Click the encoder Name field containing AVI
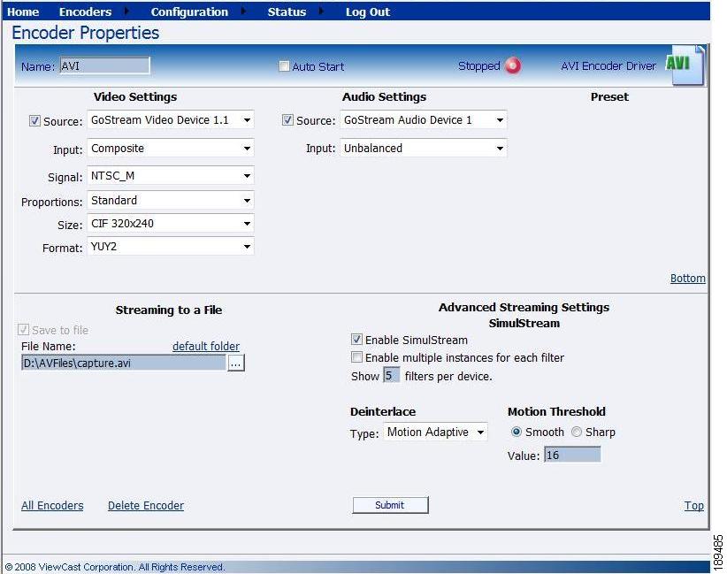727x574 pixels. click(x=104, y=65)
